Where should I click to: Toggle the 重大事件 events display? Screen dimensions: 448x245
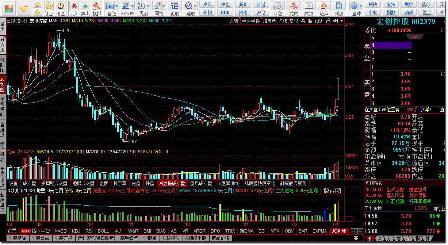251,21
